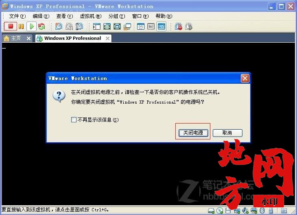
Task: Click the Revert to Snapshot icon
Action: coord(69,26)
